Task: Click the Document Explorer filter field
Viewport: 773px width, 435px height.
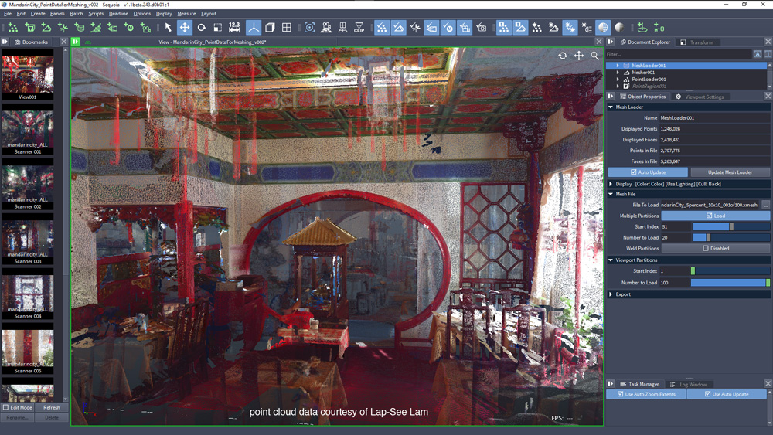Action: pyautogui.click(x=679, y=54)
